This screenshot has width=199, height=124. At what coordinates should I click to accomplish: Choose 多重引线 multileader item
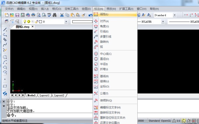pos(115,37)
